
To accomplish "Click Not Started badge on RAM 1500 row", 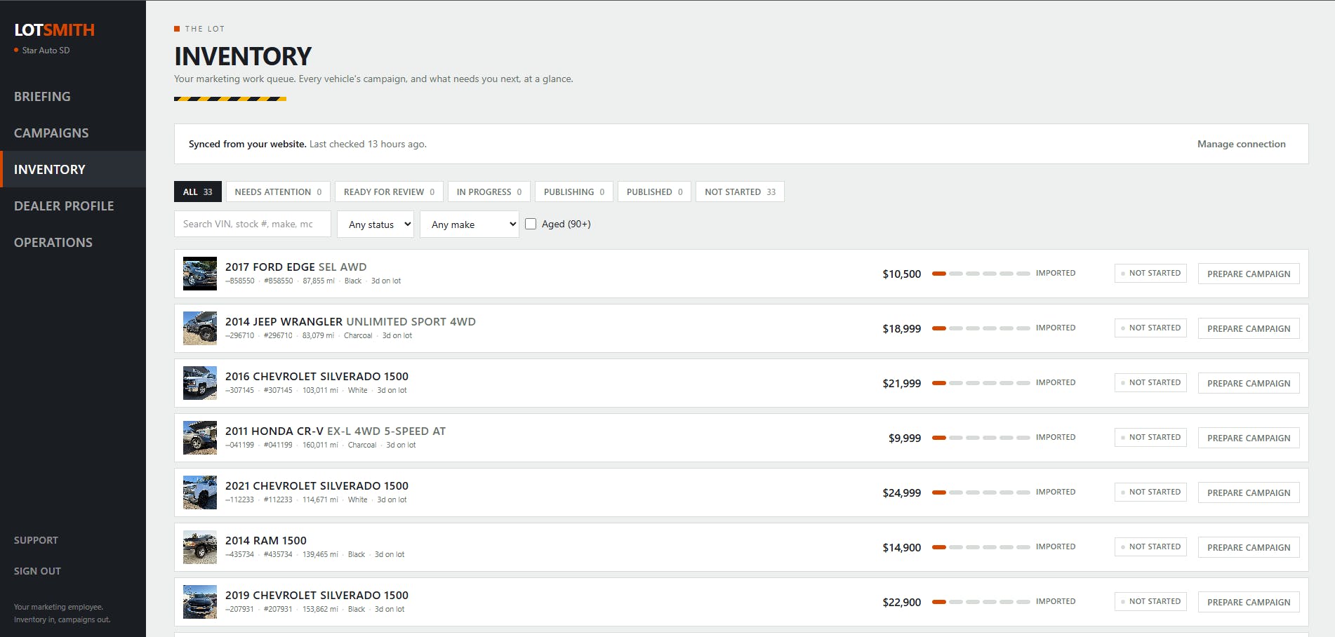I will 1150,547.
